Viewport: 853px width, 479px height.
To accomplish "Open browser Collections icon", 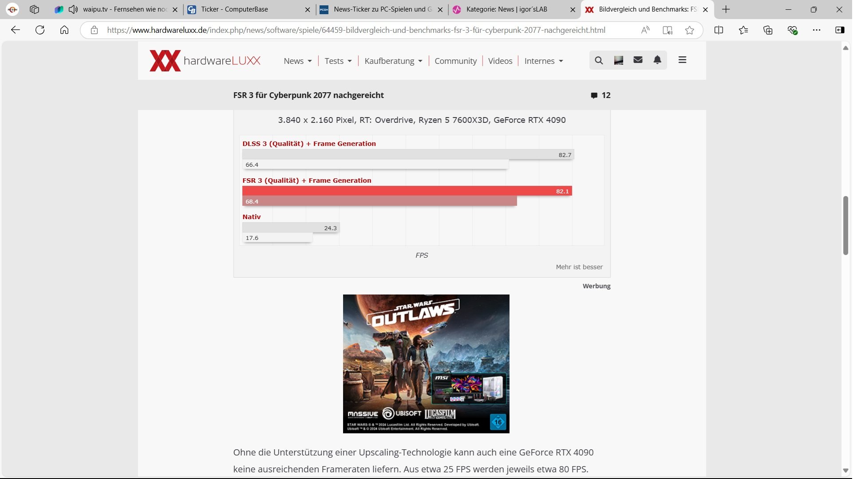I will click(x=768, y=30).
